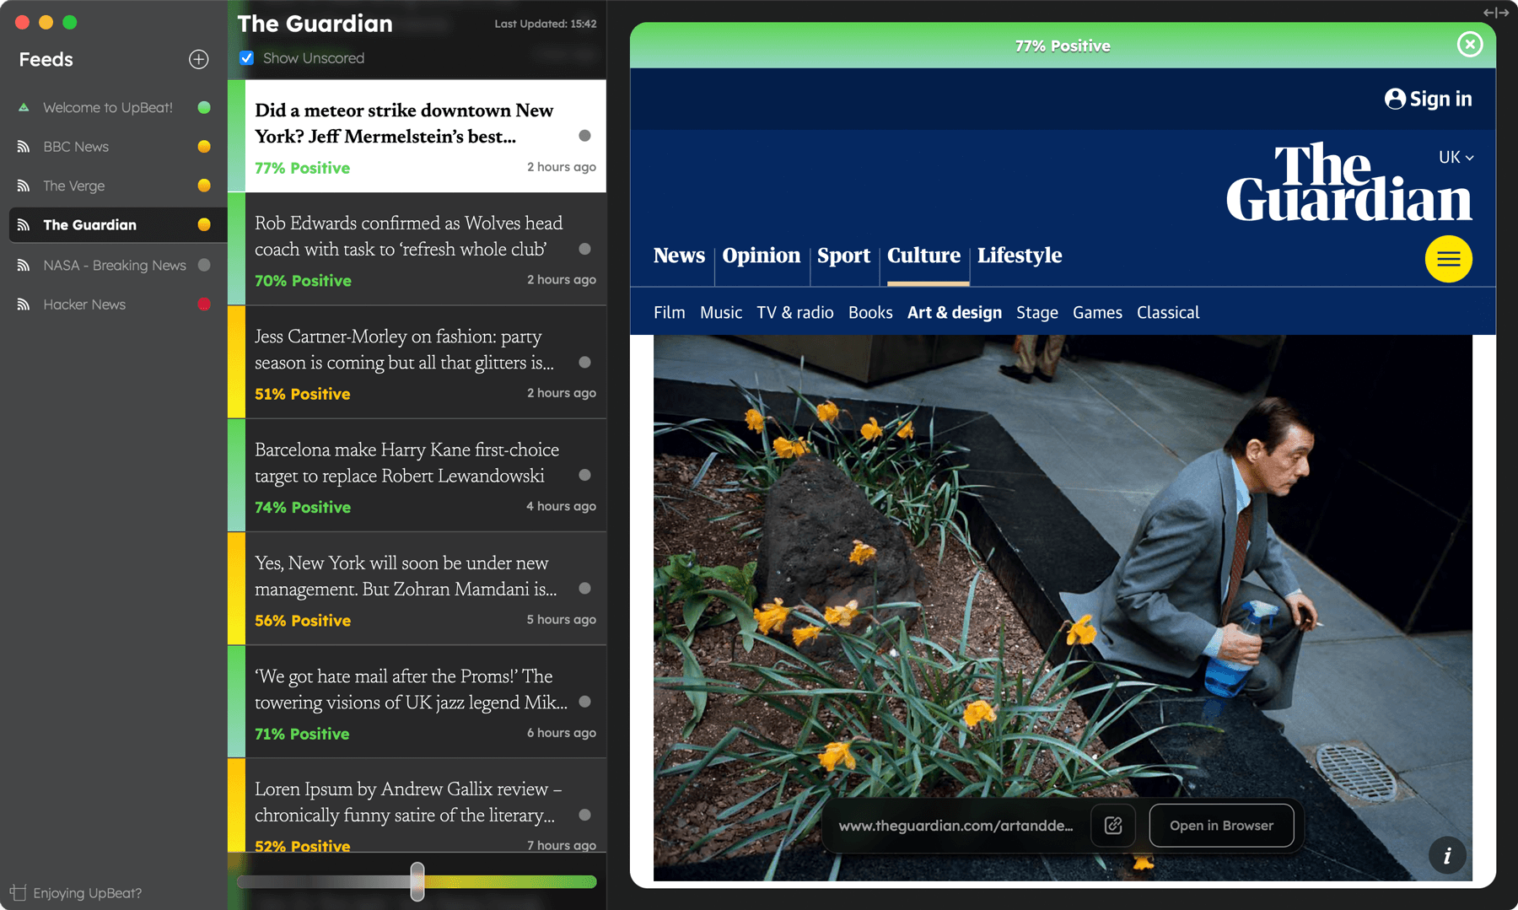This screenshot has width=1518, height=910.
Task: Toggle read dot on meteor strike article
Action: (x=584, y=136)
